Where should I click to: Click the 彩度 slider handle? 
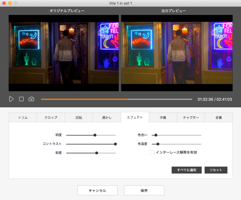point(97,153)
